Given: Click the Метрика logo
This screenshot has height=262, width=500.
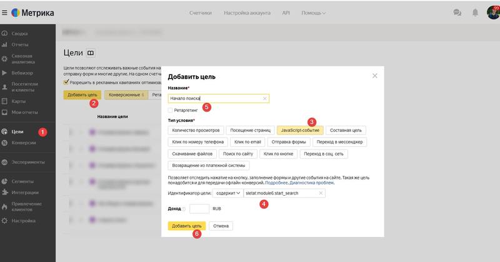Looking at the screenshot, I should point(32,13).
